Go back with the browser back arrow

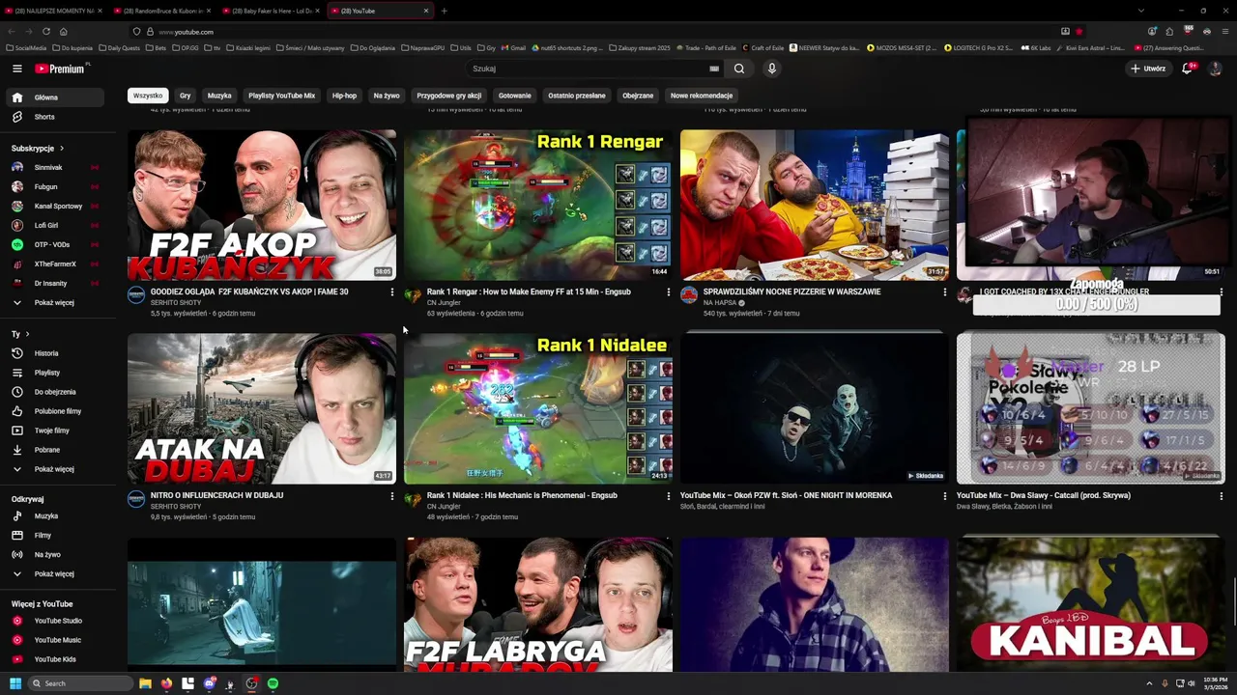click(x=11, y=31)
